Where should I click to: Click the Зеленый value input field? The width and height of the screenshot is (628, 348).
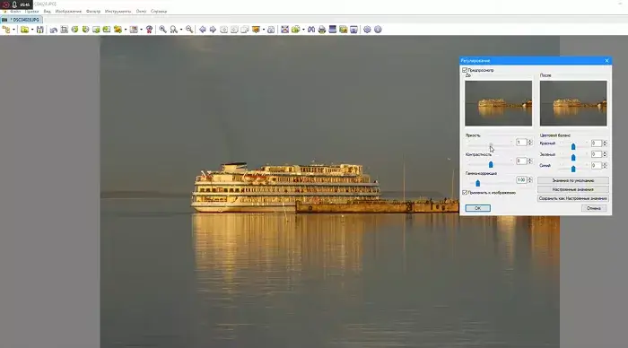point(597,154)
